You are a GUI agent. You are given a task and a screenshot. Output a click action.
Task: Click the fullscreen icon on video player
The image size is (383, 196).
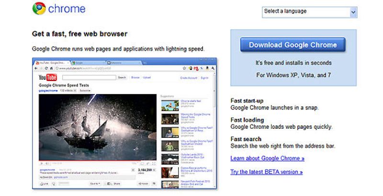(153, 163)
